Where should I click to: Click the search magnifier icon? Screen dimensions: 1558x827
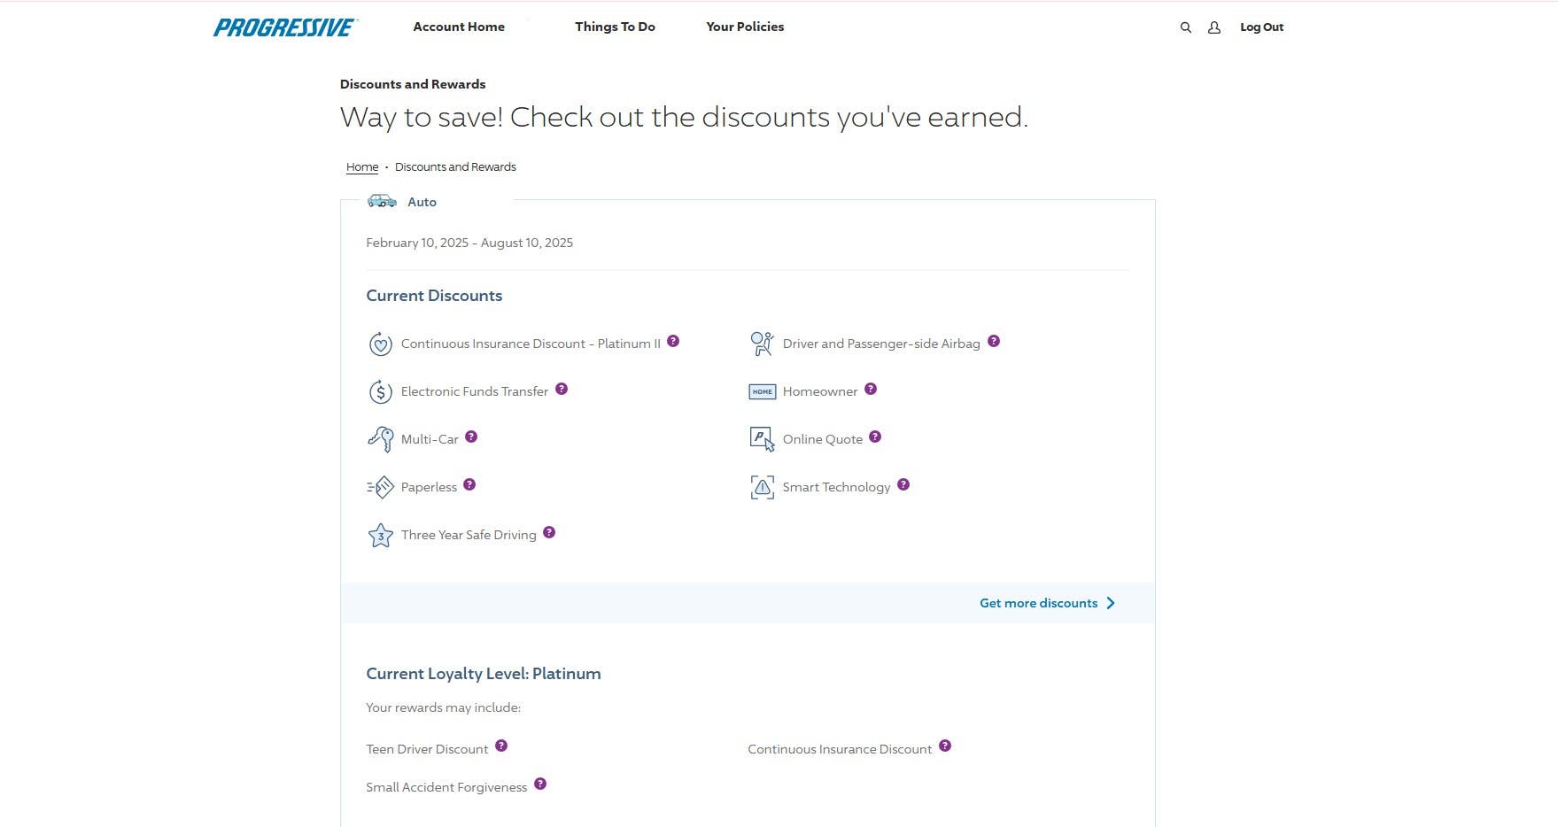click(1185, 27)
